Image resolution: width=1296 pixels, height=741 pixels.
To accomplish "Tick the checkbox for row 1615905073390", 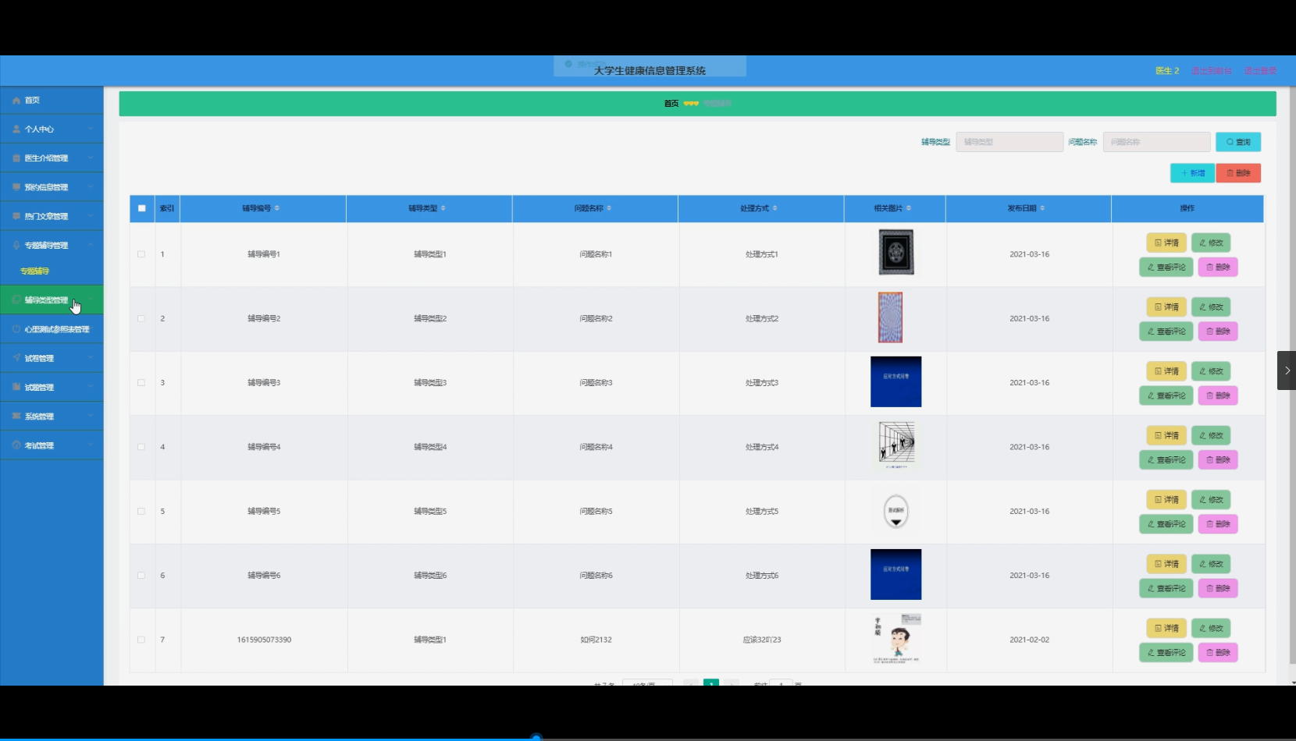I will [141, 640].
